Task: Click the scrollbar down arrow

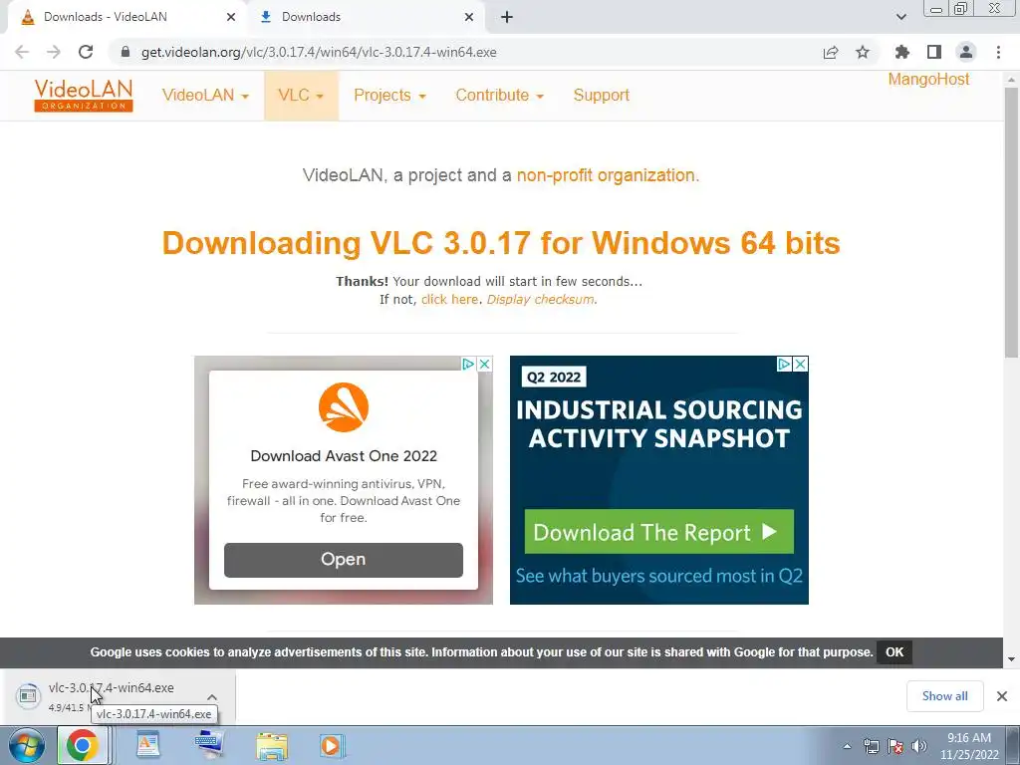Action: click(1011, 659)
